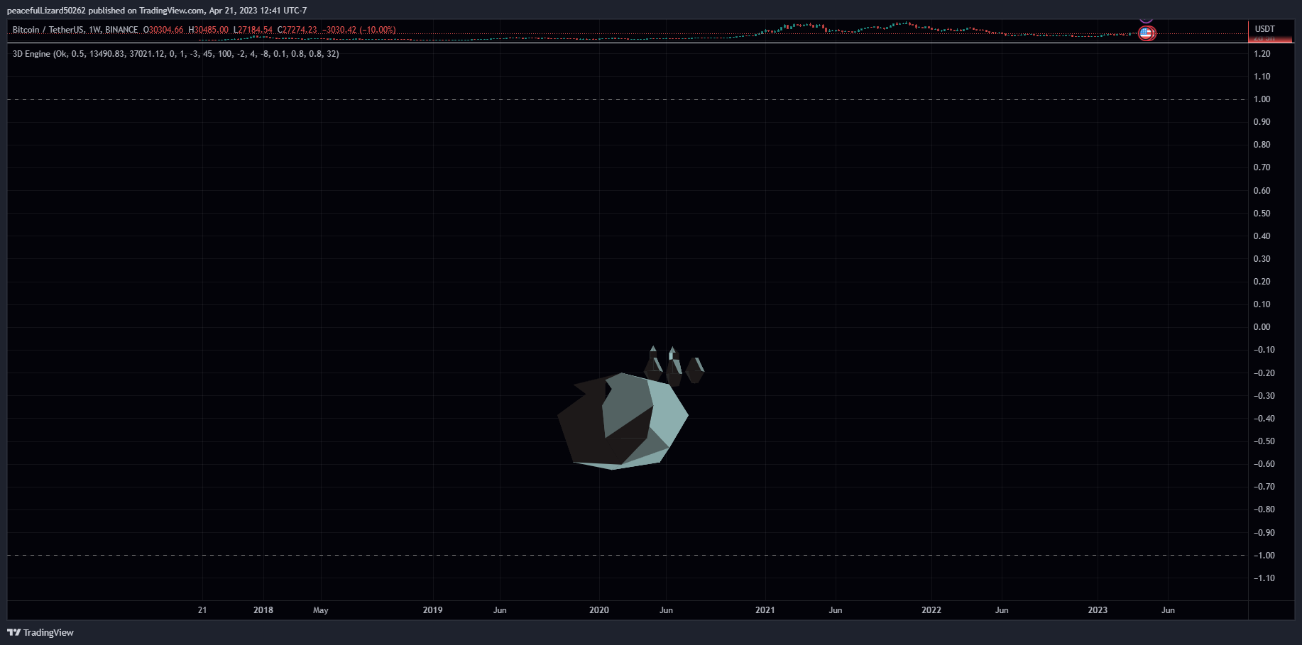Click the 2018 time axis label
This screenshot has width=1302, height=645.
click(x=263, y=610)
